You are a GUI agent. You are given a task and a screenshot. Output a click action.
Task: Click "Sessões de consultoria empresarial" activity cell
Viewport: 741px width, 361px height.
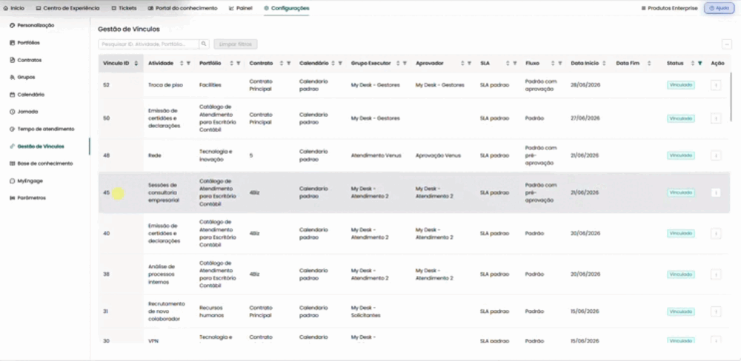coord(164,192)
